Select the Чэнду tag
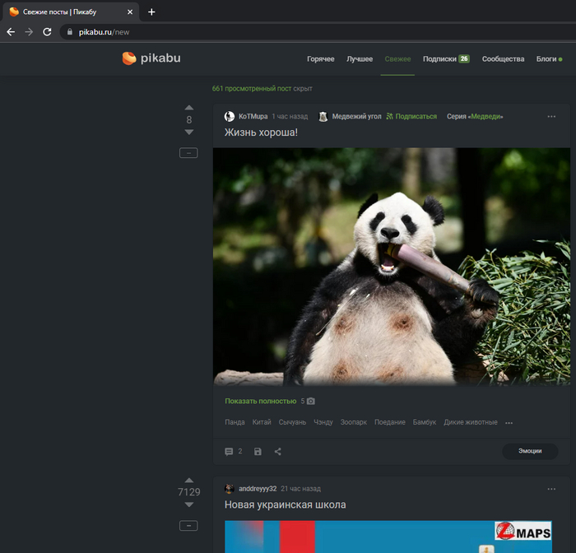This screenshot has width=576, height=553. [x=323, y=422]
